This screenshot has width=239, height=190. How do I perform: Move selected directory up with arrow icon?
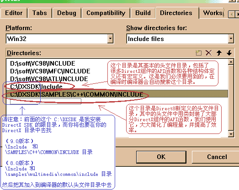pos(219,53)
